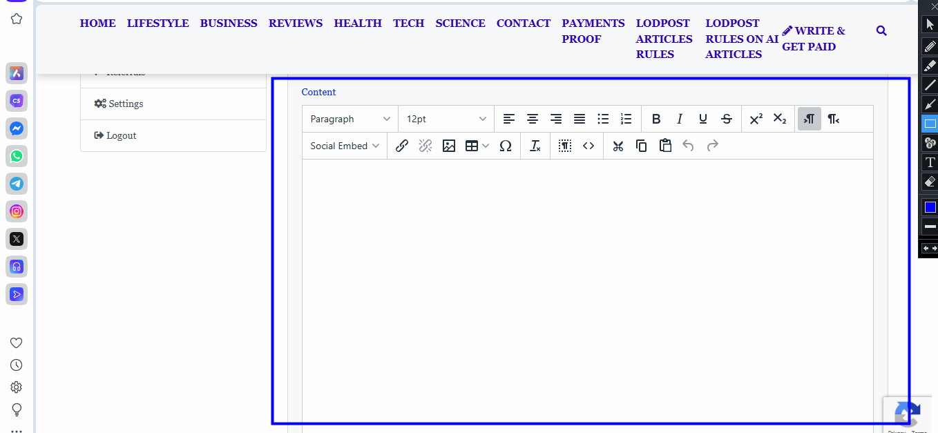Open the Social Embed dropdown
Image resolution: width=938 pixels, height=433 pixels.
click(345, 146)
